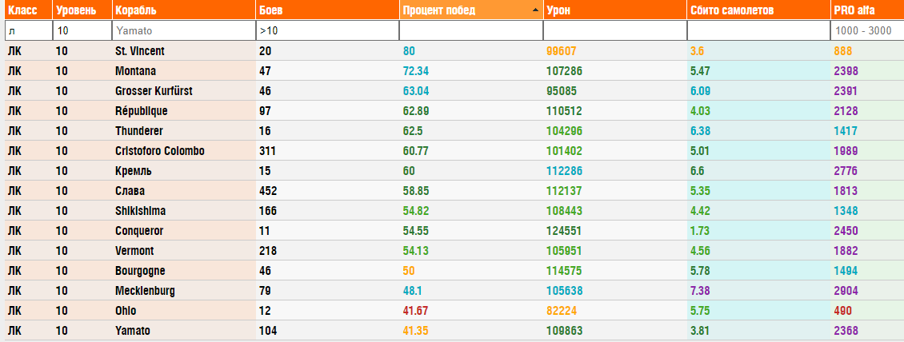Select the Montana ship row
Image resolution: width=904 pixels, height=342 pixels.
point(136,71)
